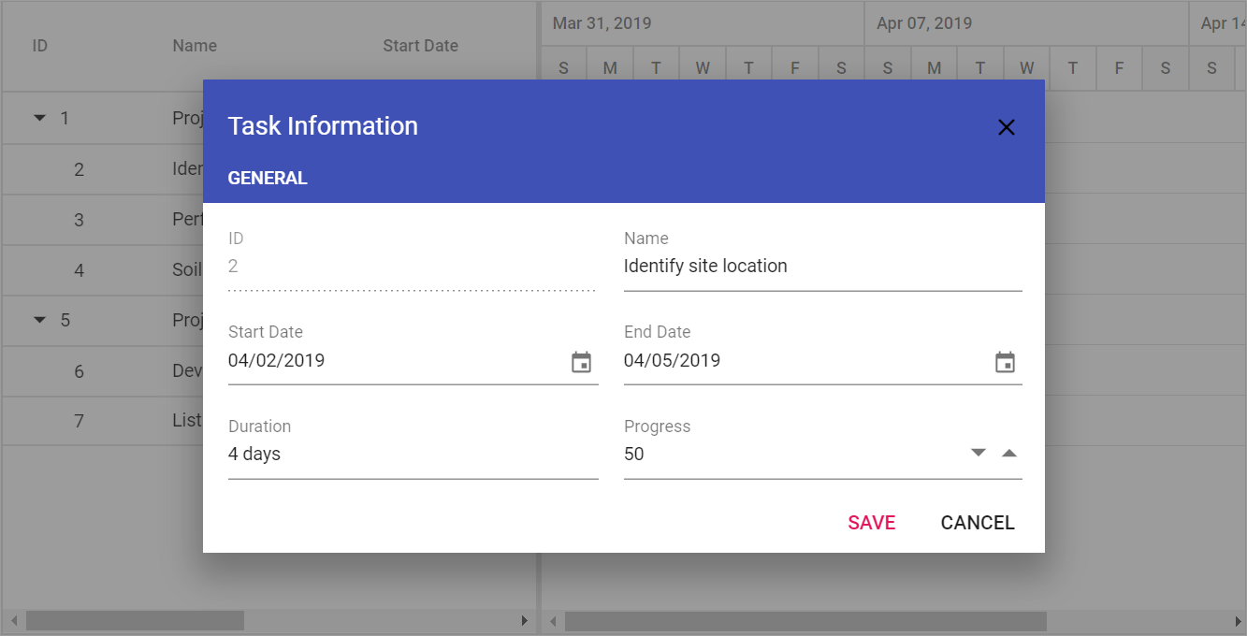Sort by the Start Date column header
This screenshot has width=1247, height=636.
420,46
